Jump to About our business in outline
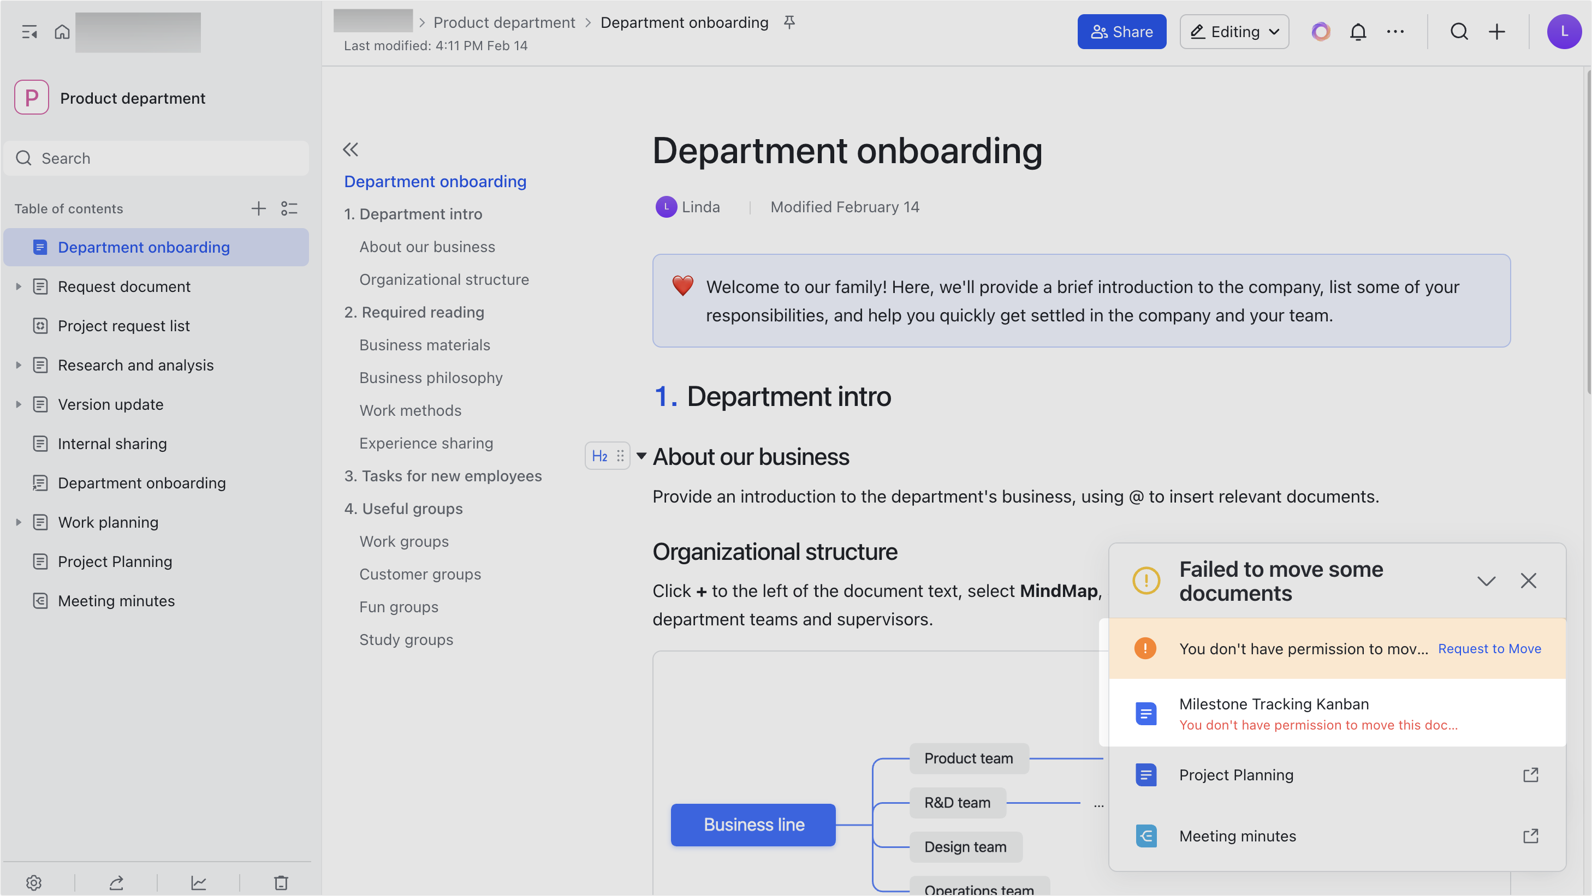1592x896 pixels. pyautogui.click(x=427, y=247)
